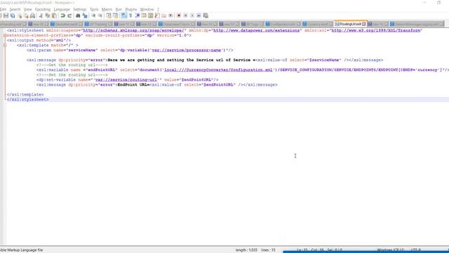Toggle synchronize horizontal scrolling icon
Viewport: 449px width, 253px height.
[115, 15]
